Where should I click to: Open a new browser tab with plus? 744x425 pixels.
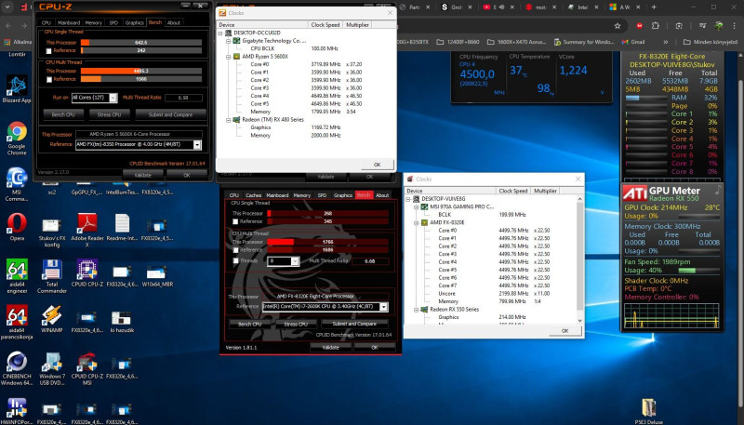point(654,7)
